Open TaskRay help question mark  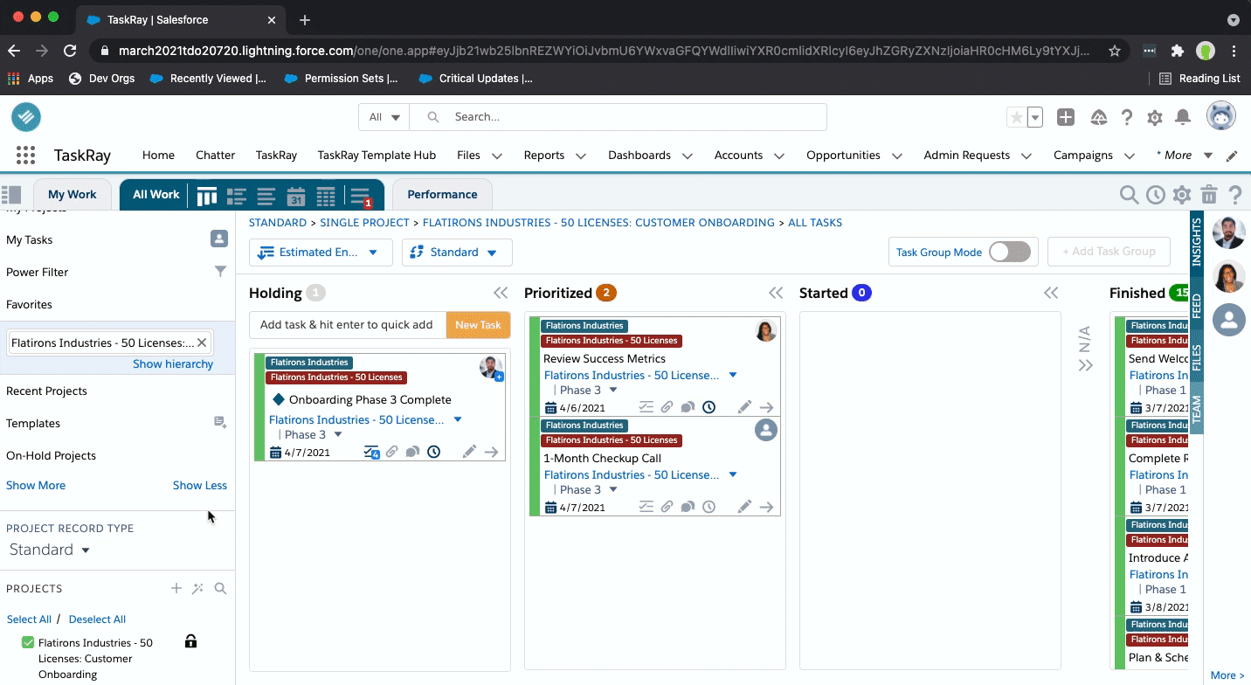[1234, 195]
